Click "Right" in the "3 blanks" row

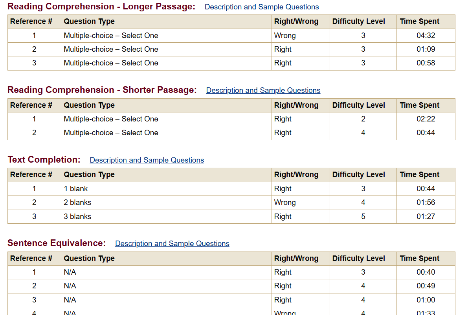[283, 217]
